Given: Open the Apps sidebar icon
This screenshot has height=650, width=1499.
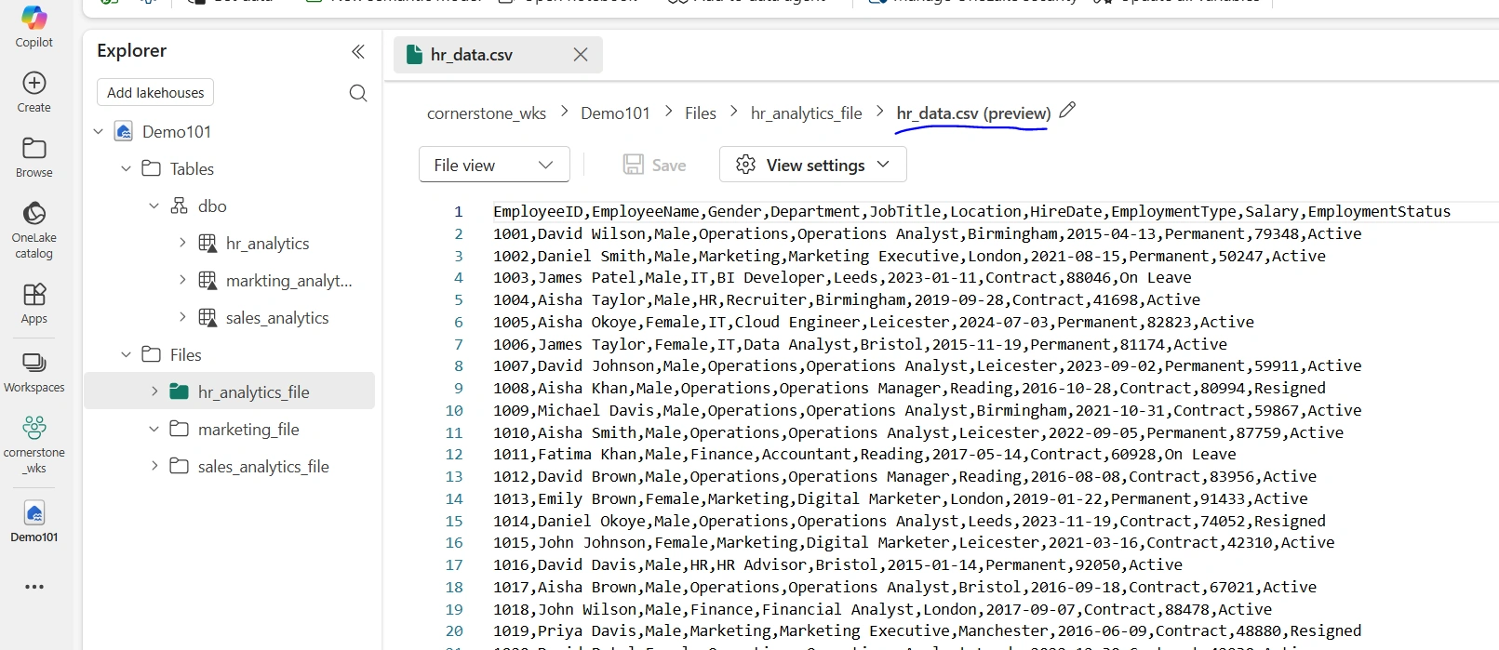Looking at the screenshot, I should click(x=34, y=295).
